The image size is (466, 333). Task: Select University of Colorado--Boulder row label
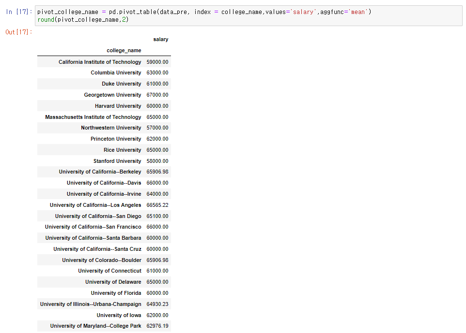click(x=102, y=260)
